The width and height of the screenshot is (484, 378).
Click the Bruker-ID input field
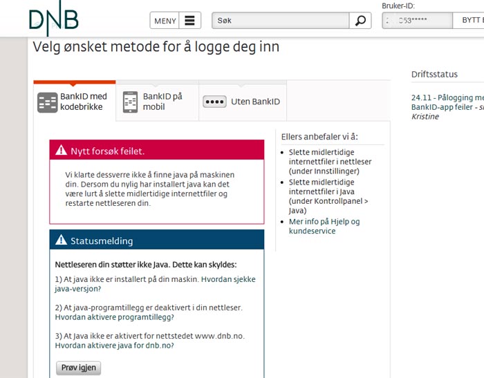[418, 20]
